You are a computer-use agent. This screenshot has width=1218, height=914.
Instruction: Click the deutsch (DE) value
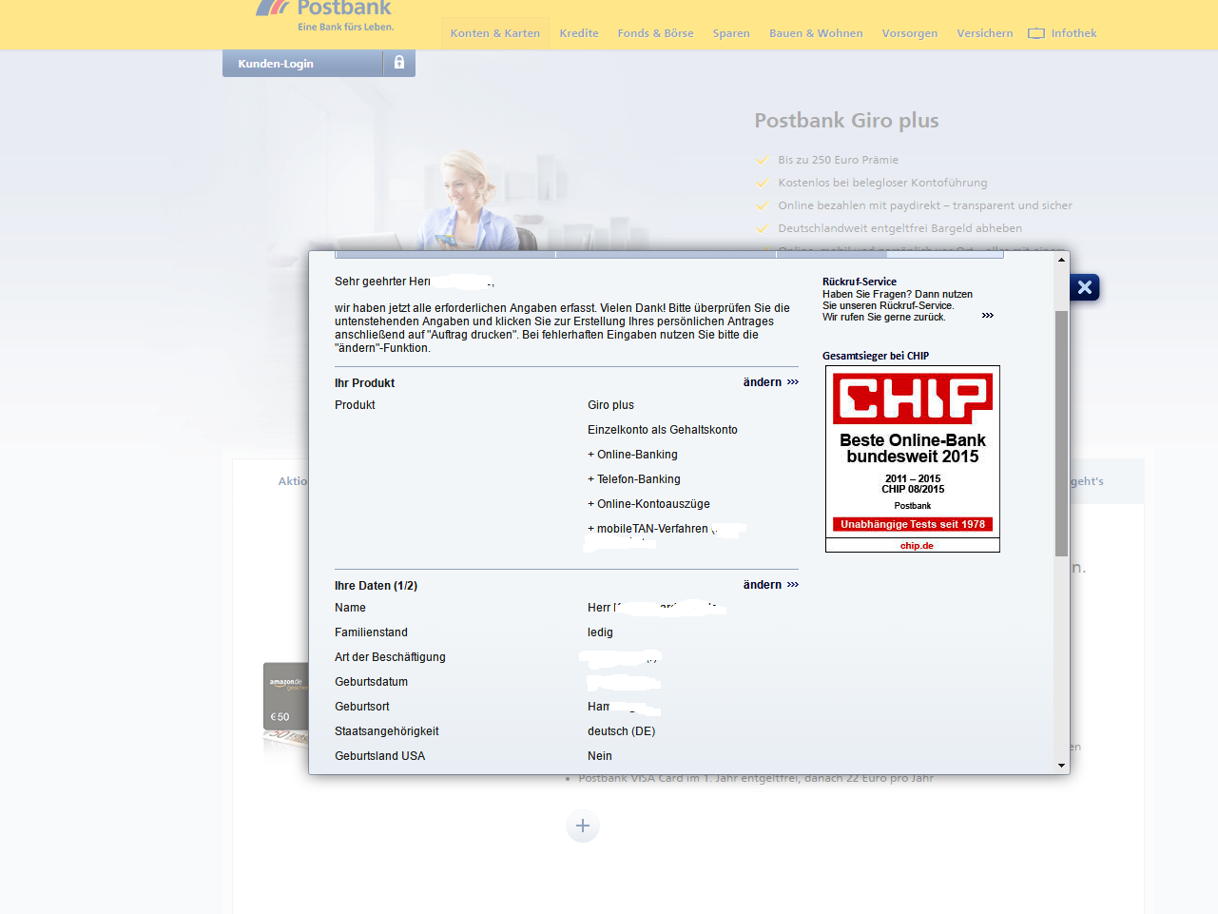[x=622, y=731]
